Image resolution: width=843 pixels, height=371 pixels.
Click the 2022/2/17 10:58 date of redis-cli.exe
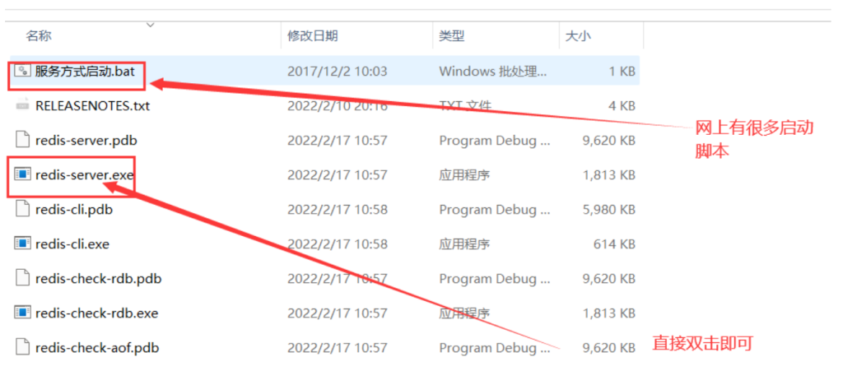(337, 243)
